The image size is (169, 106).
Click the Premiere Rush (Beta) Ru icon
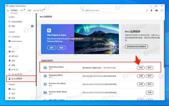click(x=45, y=92)
